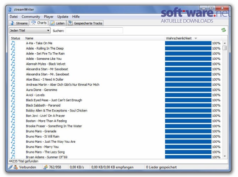Click the note icon beside Bruno Mars - The Lazy Song
Image resolution: width=238 pixels, height=177 pixels.
pos(13,152)
